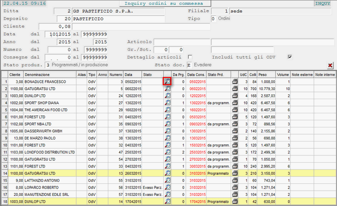The width and height of the screenshot is (337, 206).
Task: Print icon for MANUTENZIONE EDILE SRL row
Action: [x=235, y=194]
